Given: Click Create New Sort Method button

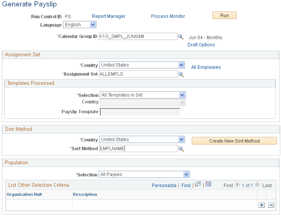Looking at the screenshot, I should pyautogui.click(x=234, y=141).
